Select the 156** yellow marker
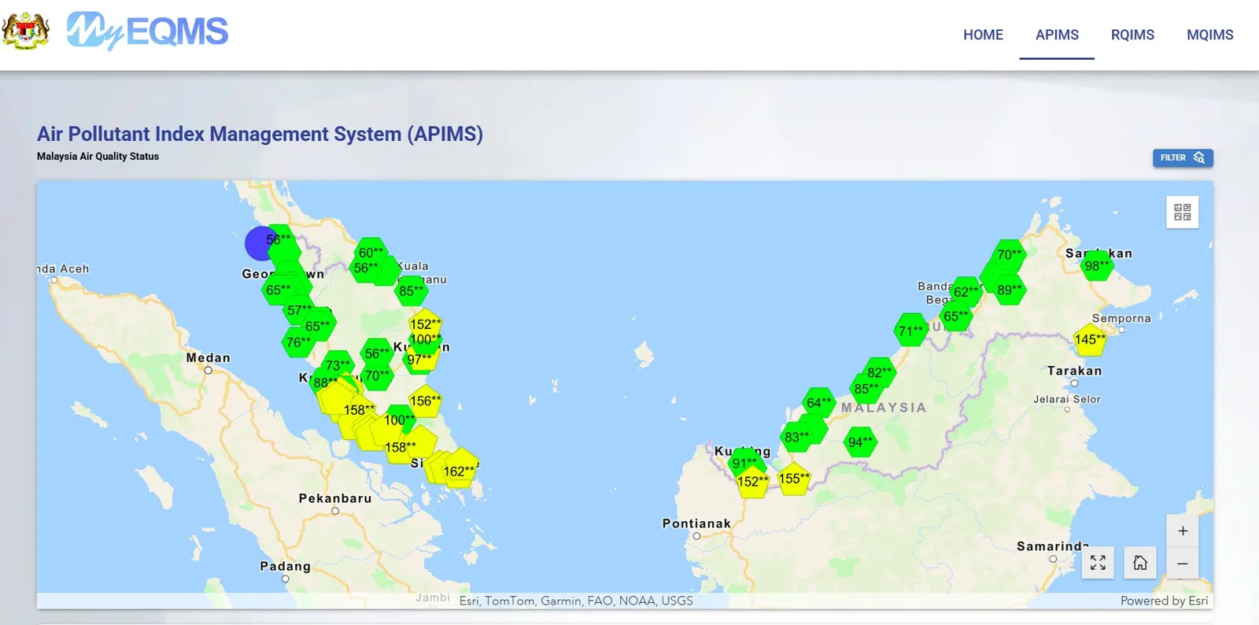This screenshot has height=625, width=1259. pos(425,401)
